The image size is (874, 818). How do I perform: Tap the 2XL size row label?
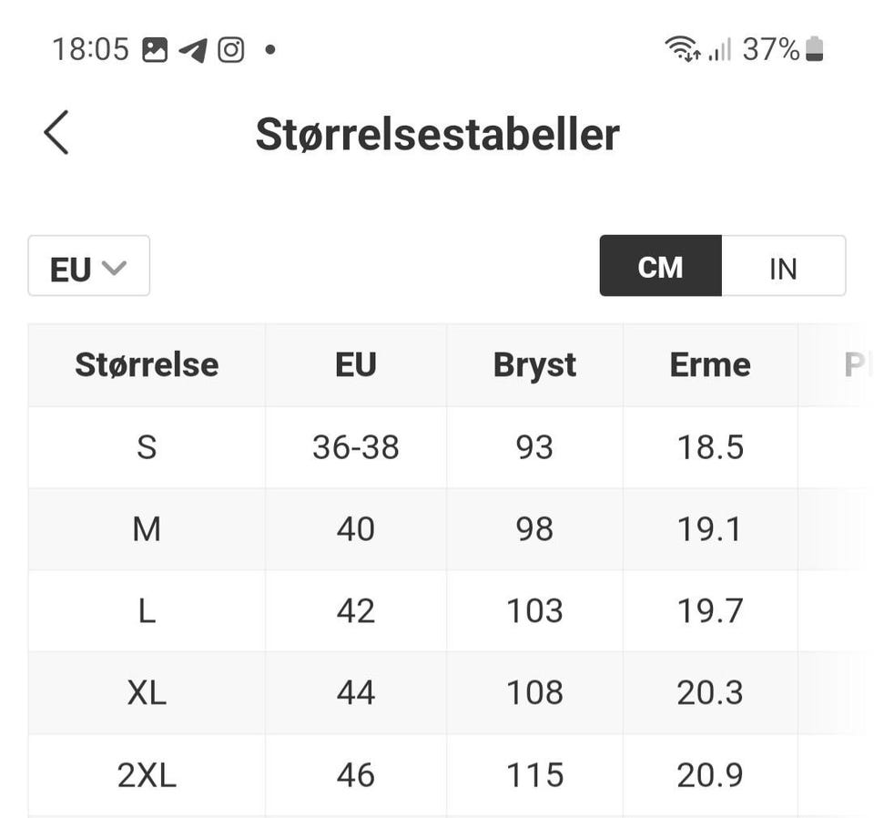147,775
